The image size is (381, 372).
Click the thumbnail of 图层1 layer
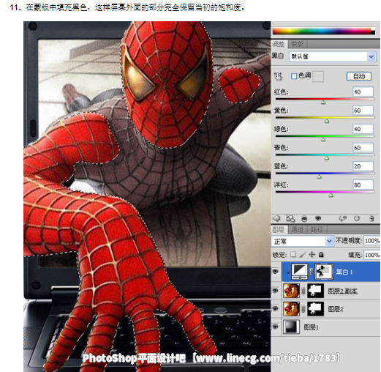291,327
